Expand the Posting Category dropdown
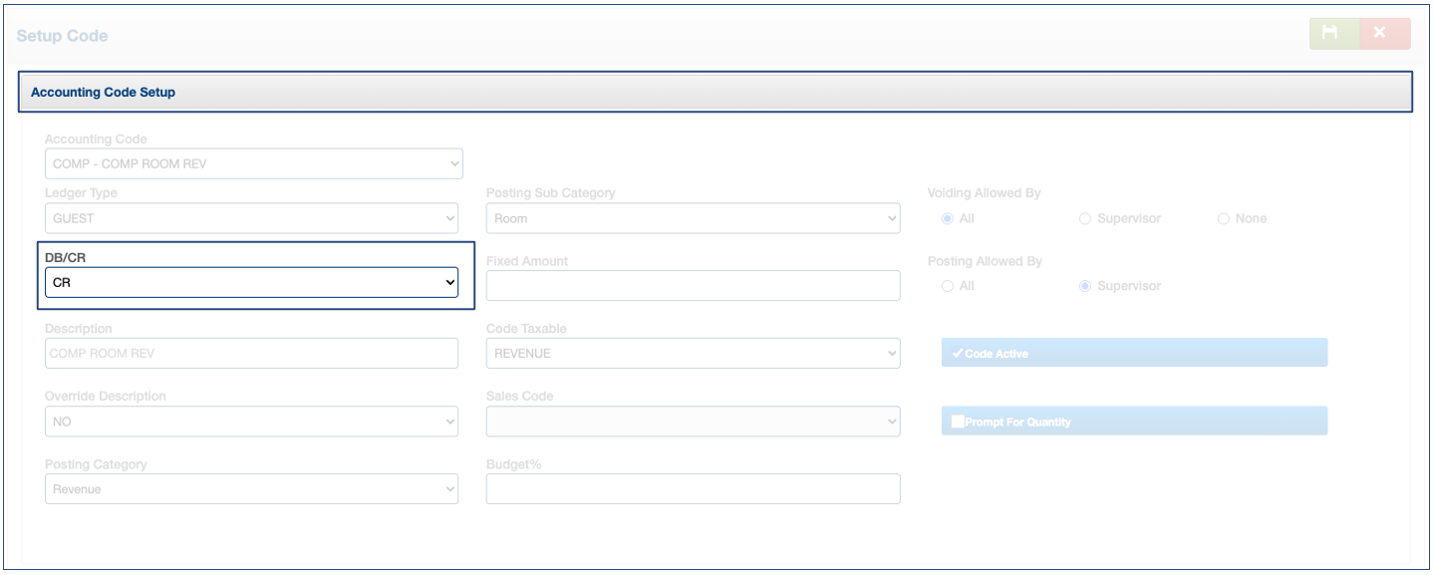This screenshot has height=575, width=1434. (x=251, y=489)
